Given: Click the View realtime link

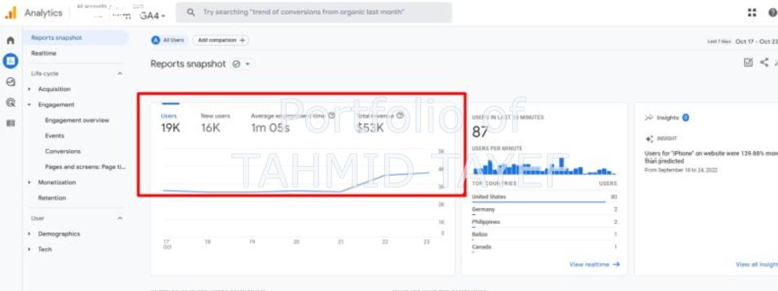Looking at the screenshot, I should click(x=594, y=265).
